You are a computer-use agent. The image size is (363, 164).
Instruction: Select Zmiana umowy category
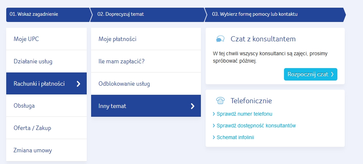point(33,150)
